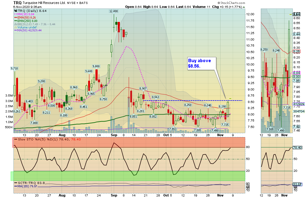Click the MA(10) 8.04 legend entry

24,14
